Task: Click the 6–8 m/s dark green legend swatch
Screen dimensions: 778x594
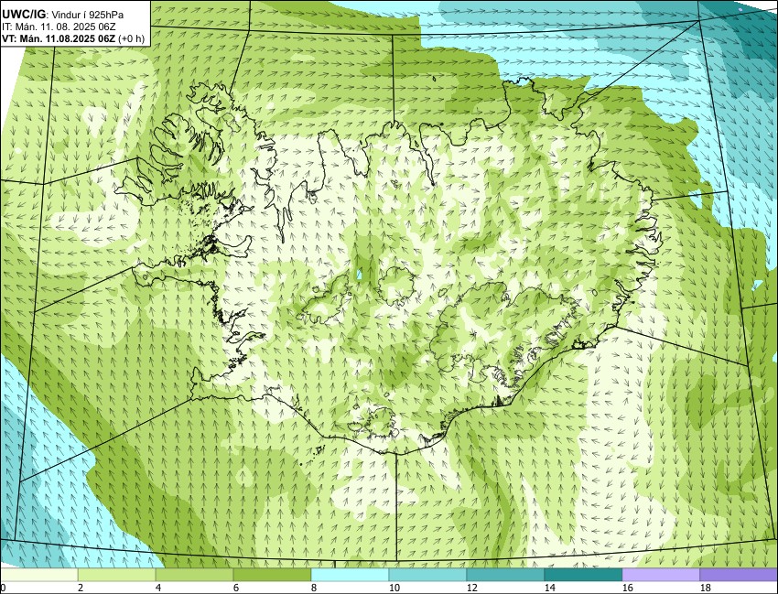Action: coord(273,575)
